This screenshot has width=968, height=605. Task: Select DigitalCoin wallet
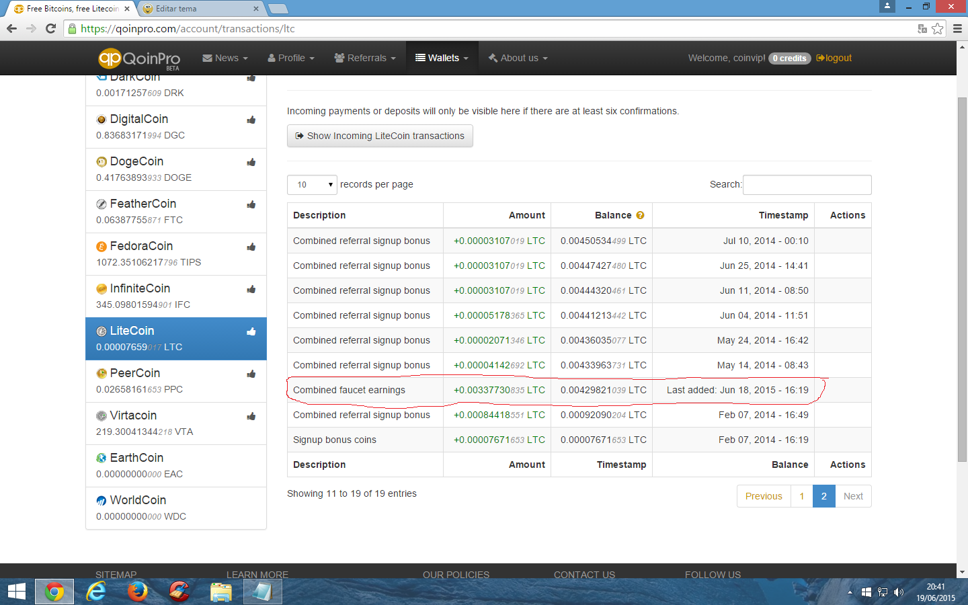pyautogui.click(x=176, y=127)
